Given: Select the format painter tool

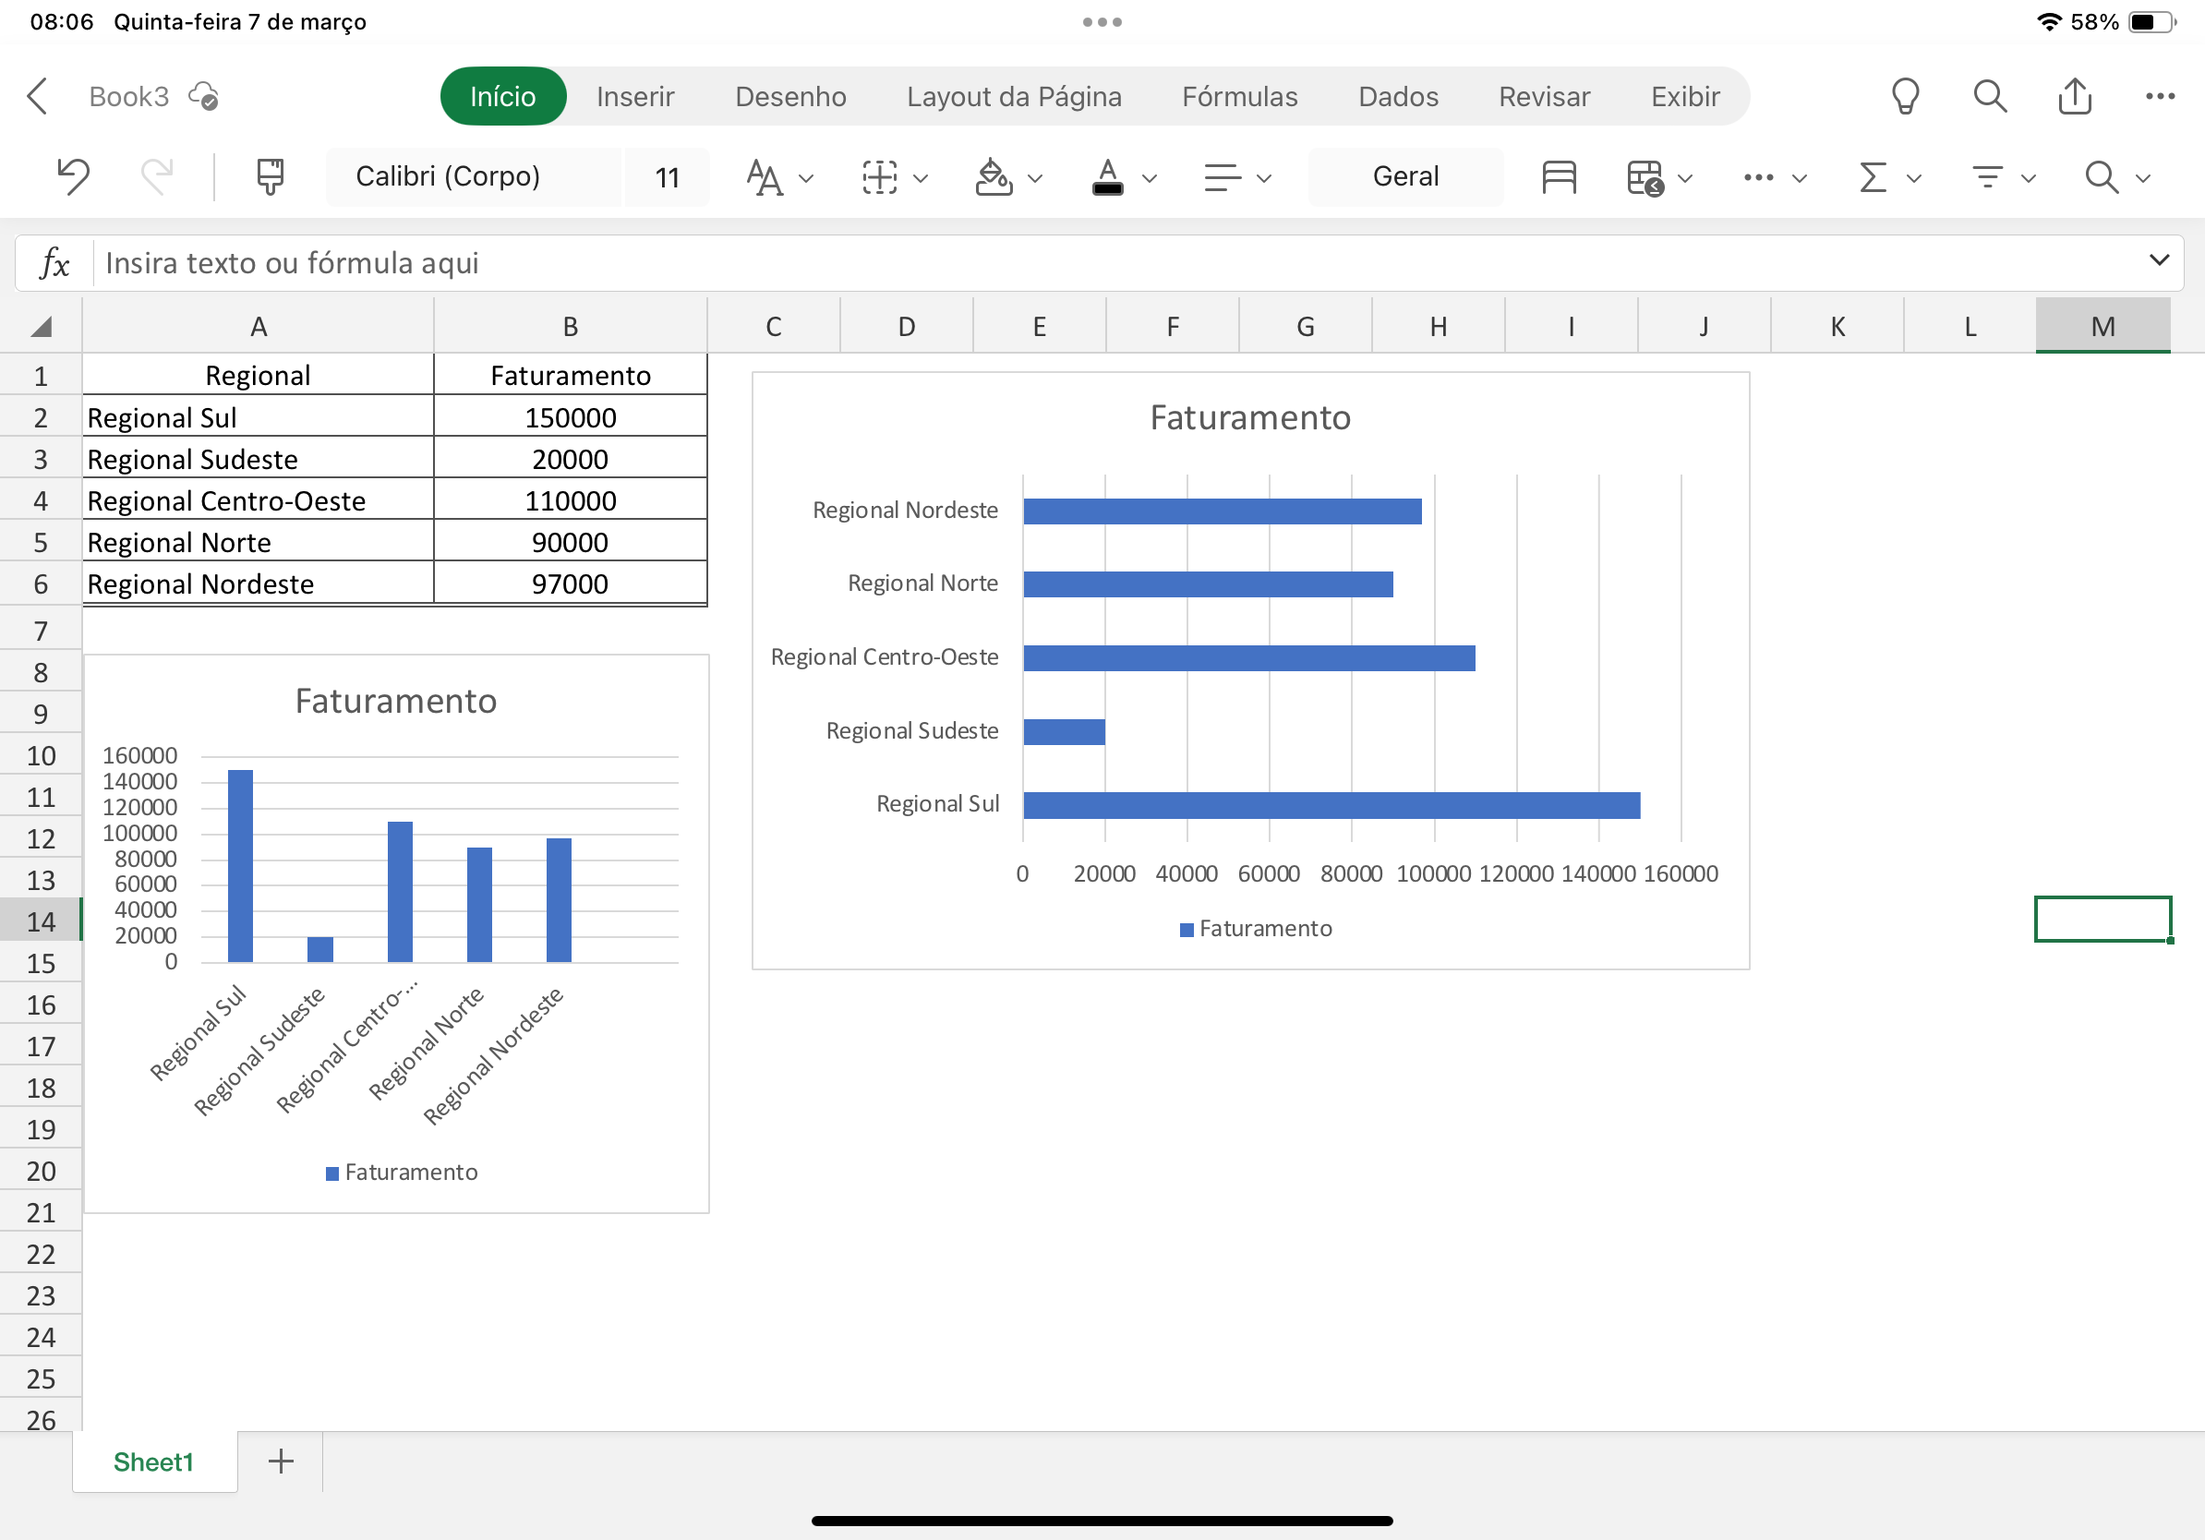Looking at the screenshot, I should 269,176.
